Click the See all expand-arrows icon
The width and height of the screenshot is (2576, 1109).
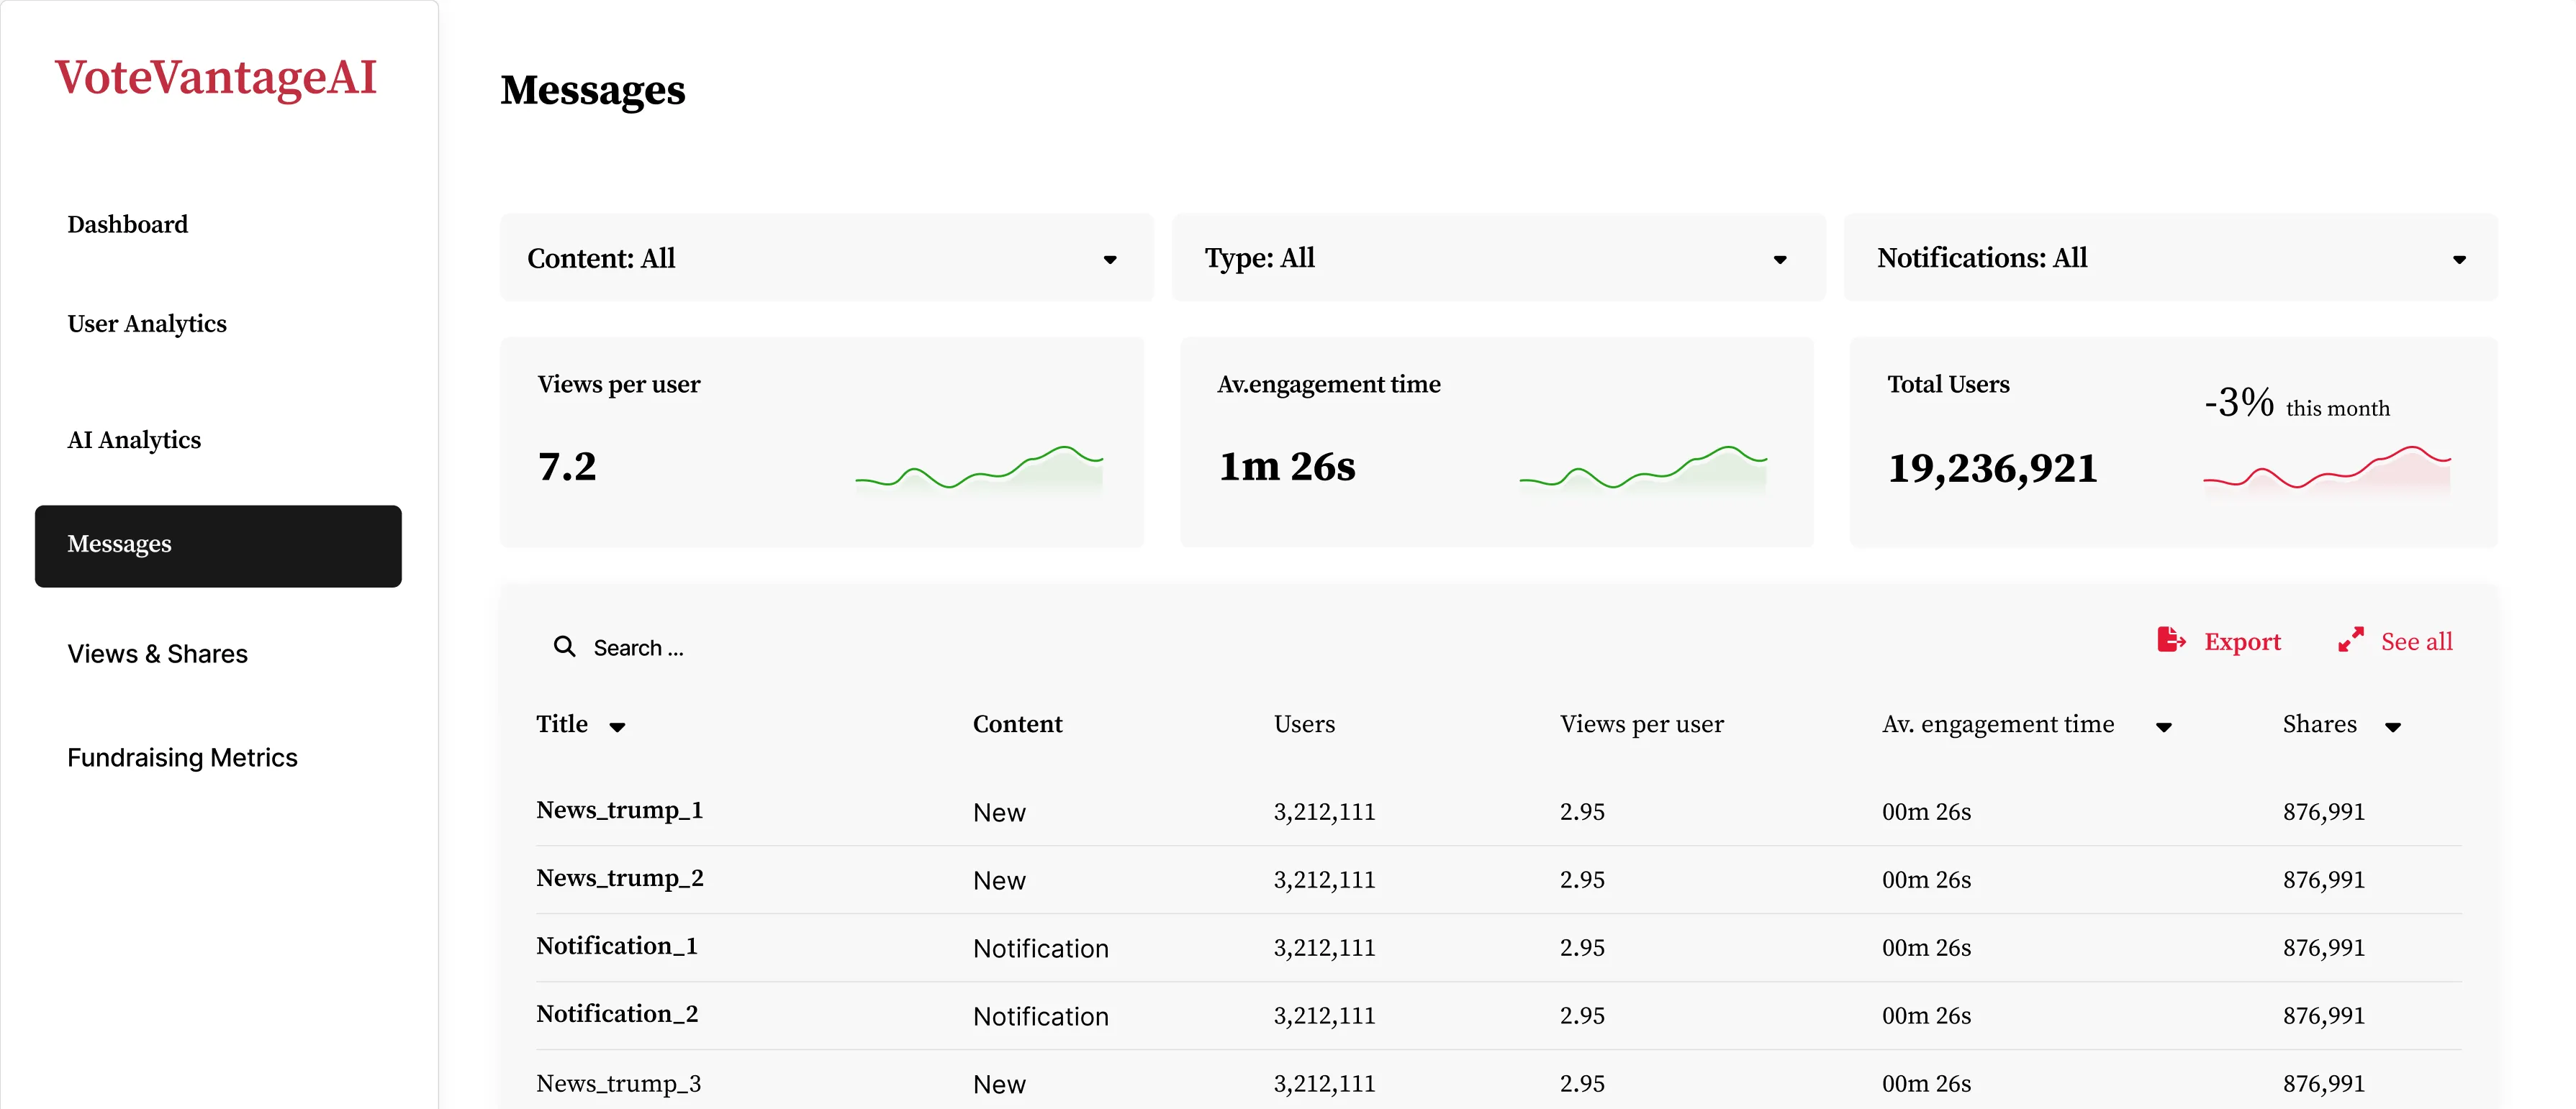pos(2350,639)
